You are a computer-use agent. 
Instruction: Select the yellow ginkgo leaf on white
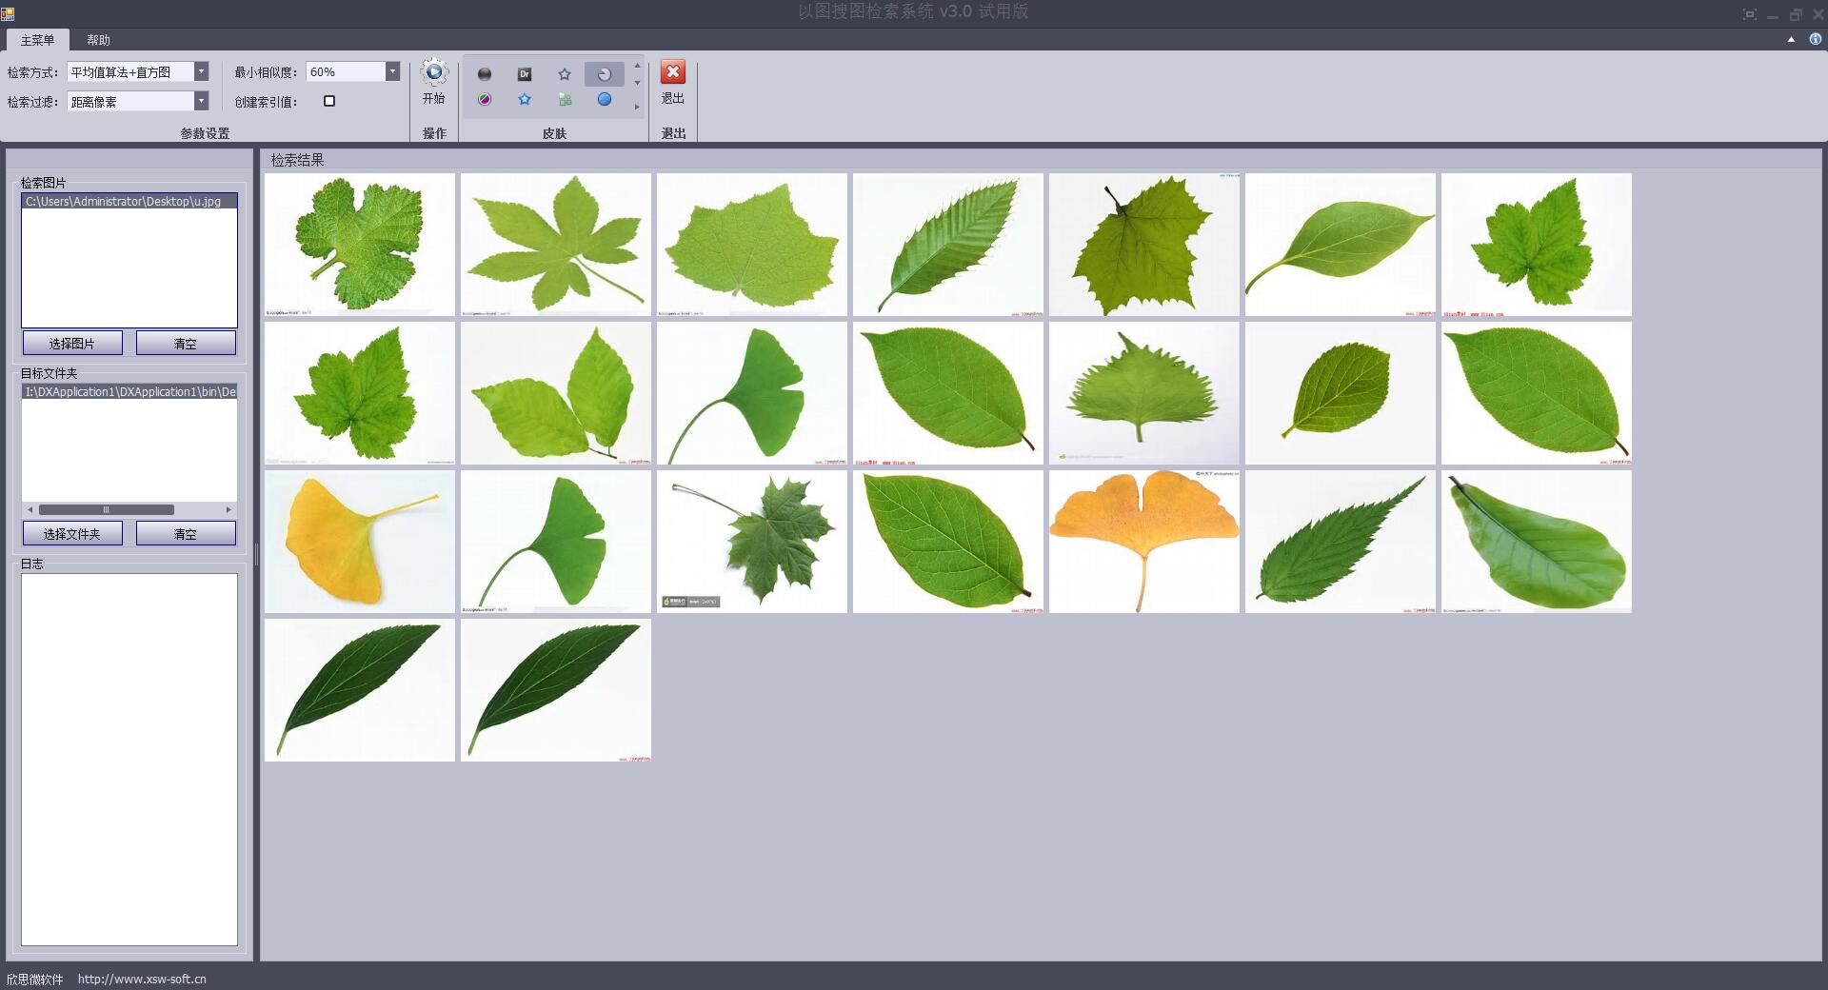coord(360,542)
